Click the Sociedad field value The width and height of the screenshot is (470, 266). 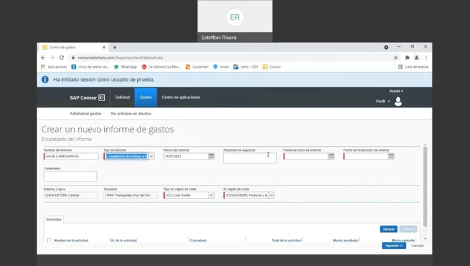click(130, 195)
